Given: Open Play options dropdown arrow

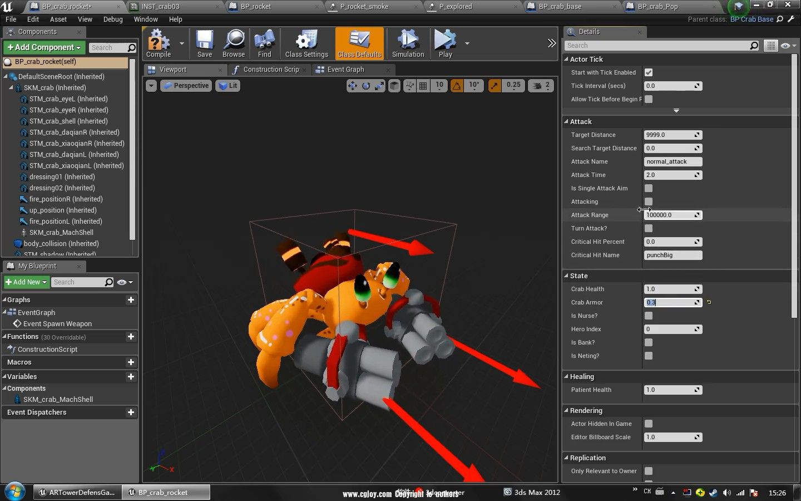Looking at the screenshot, I should tap(467, 43).
